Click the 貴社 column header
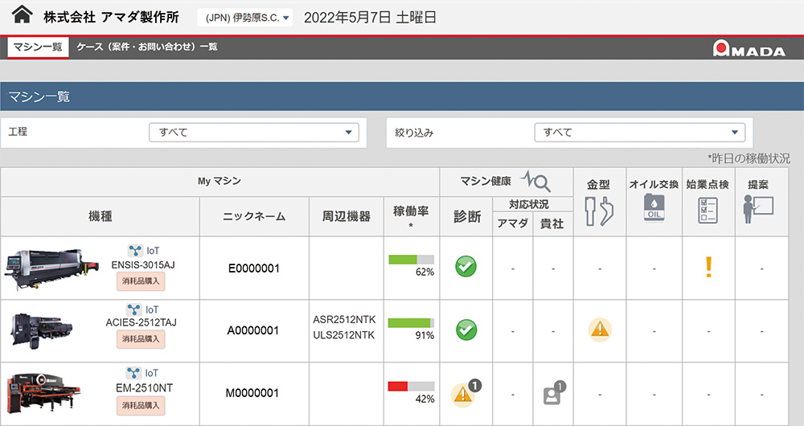Viewport: 804px width, 426px height. point(553,223)
